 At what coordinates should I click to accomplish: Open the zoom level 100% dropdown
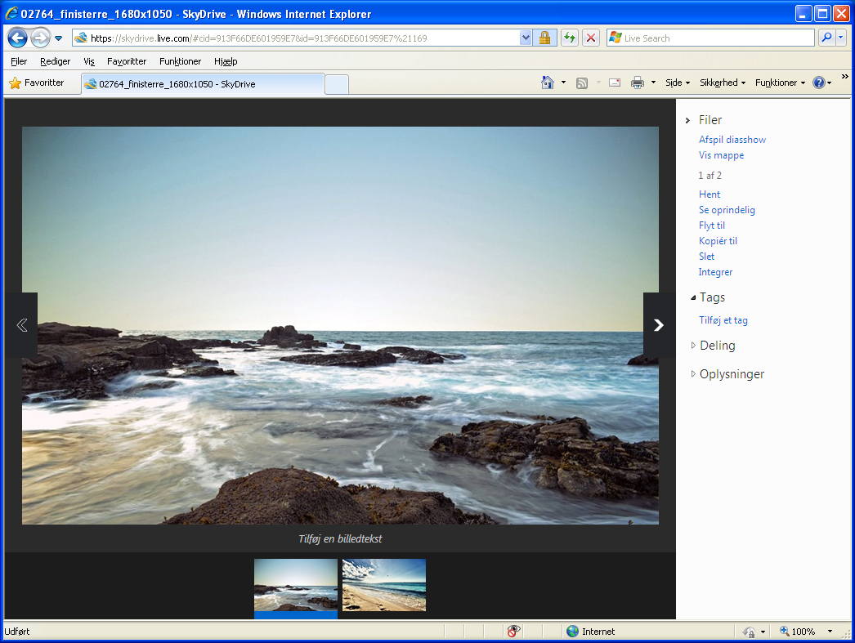pos(830,632)
